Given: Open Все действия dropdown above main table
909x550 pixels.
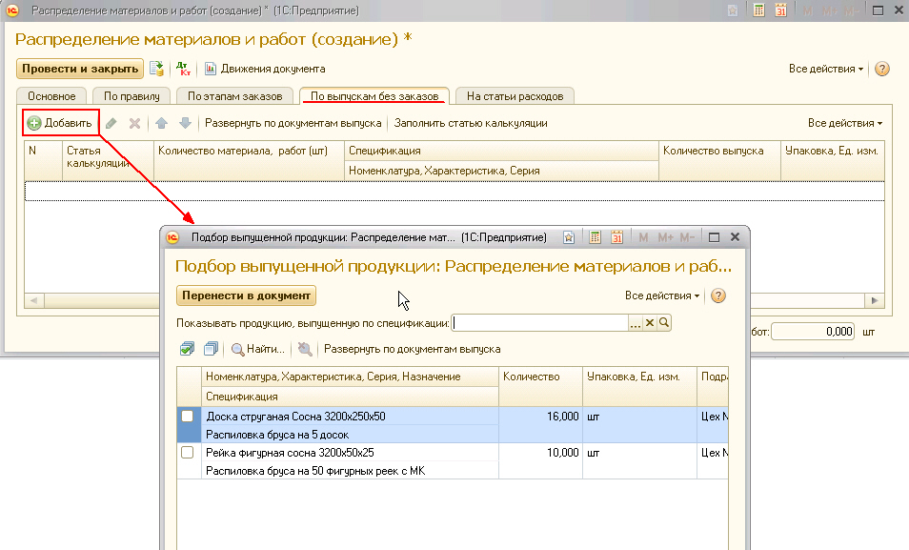Looking at the screenshot, I should coord(844,123).
